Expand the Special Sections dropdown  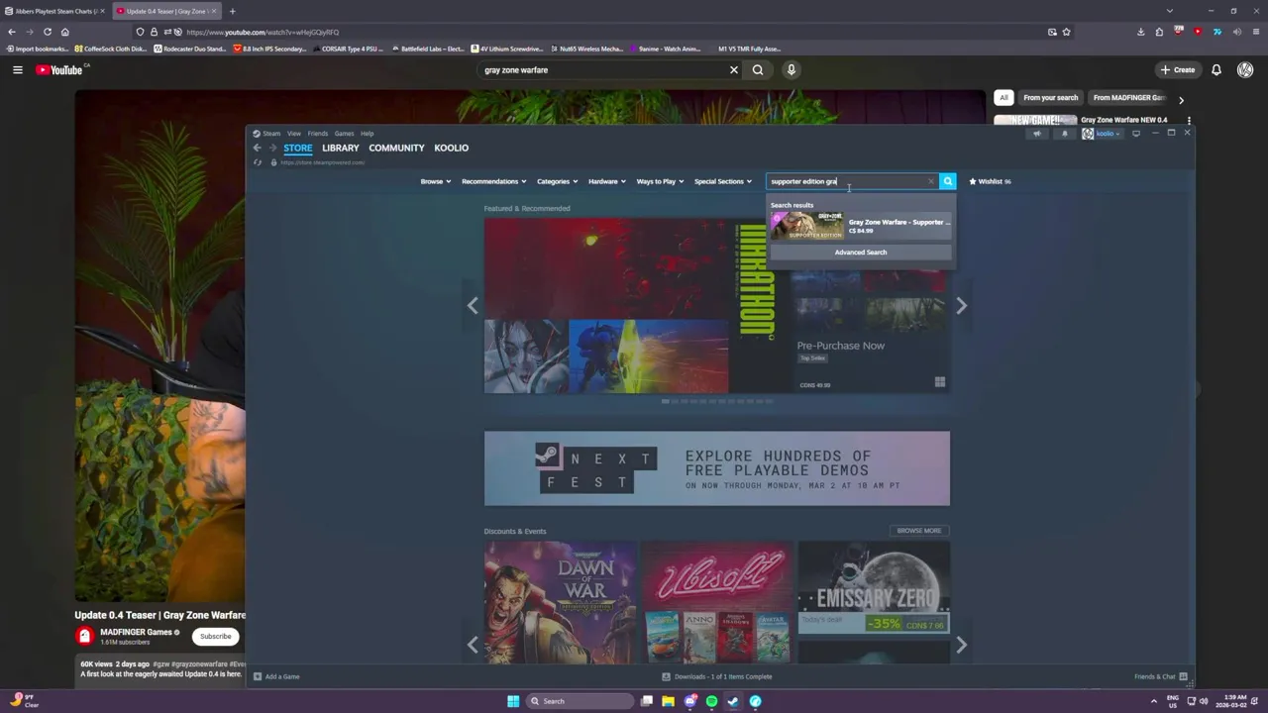(723, 181)
